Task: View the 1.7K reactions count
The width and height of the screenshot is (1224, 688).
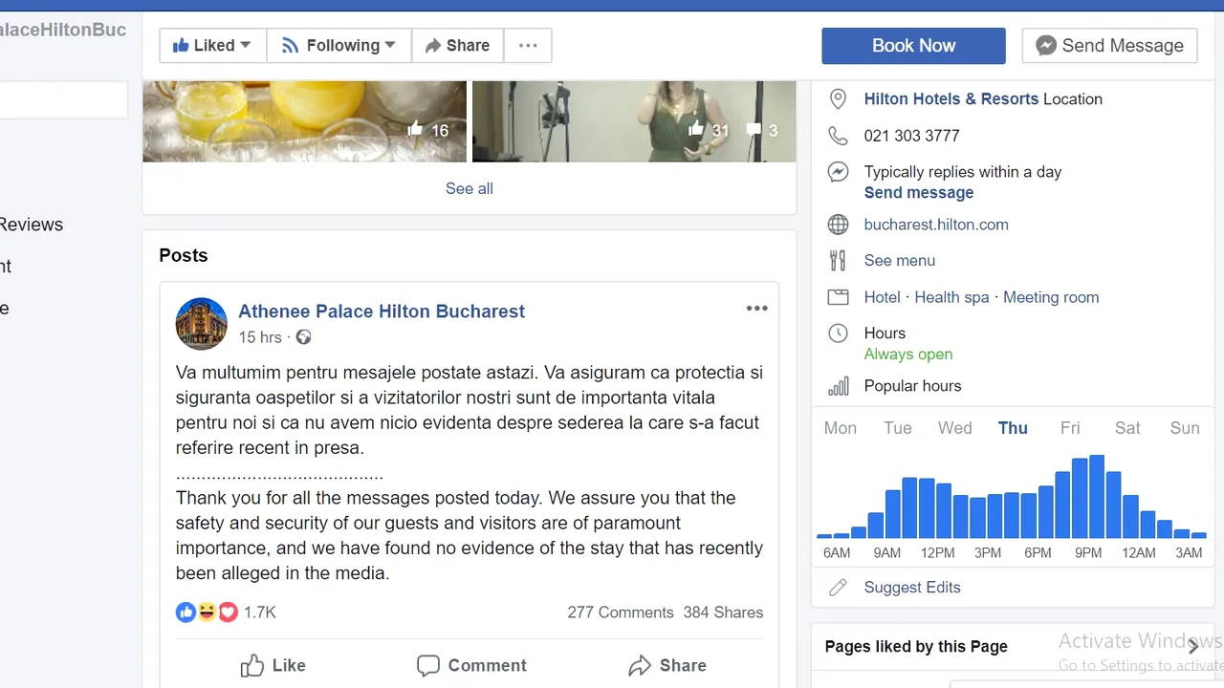Action: (x=259, y=613)
